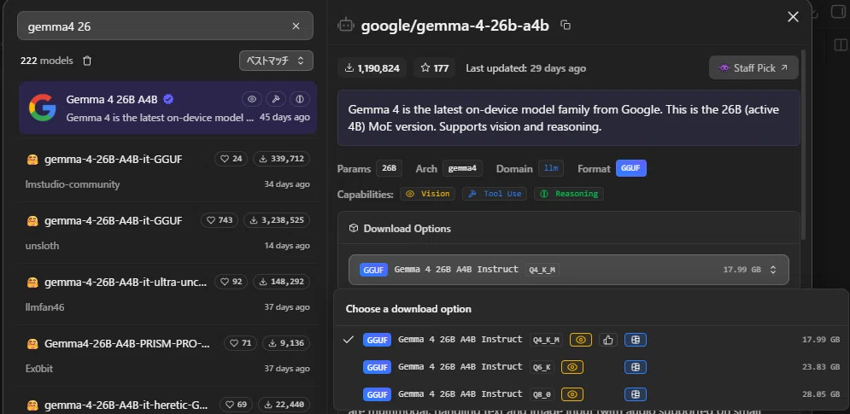Click the Google logo of Gemma 4 26B A4B
The width and height of the screenshot is (850, 414).
(x=42, y=108)
